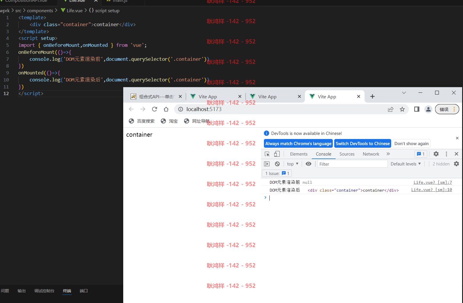Image resolution: width=463 pixels, height=303 pixels.
Task: Share this page icon in address bar
Action: tap(391, 109)
